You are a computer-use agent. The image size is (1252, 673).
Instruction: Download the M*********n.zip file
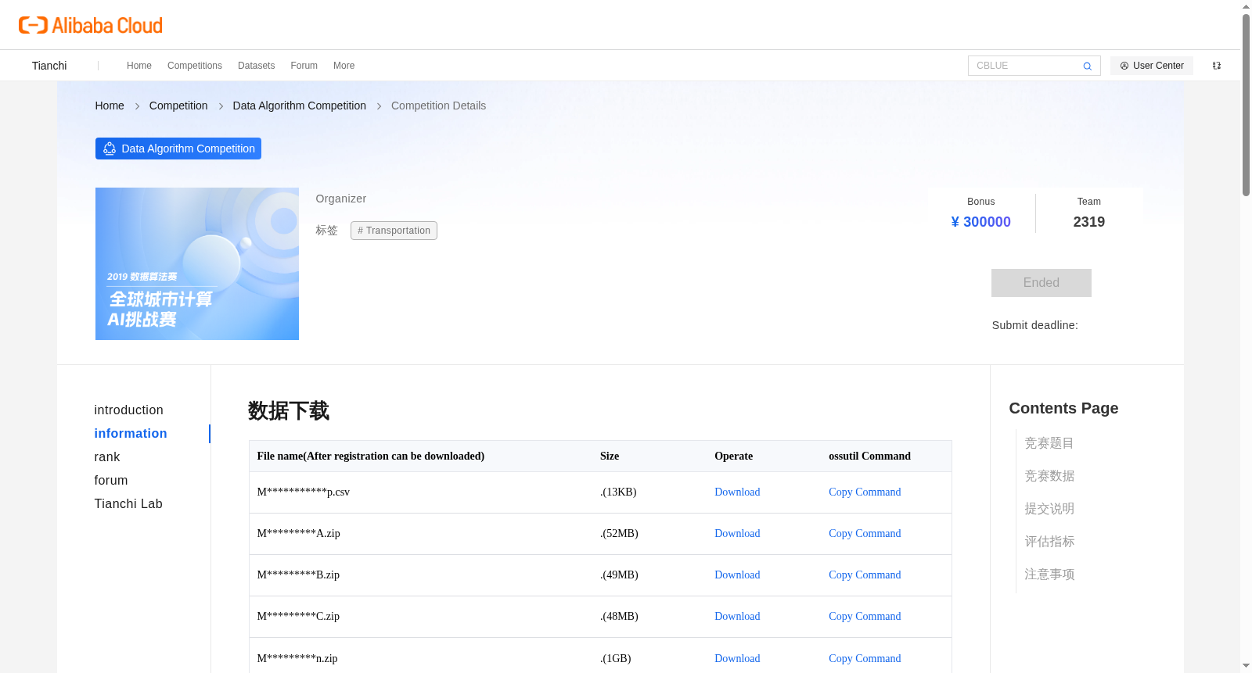(737, 659)
